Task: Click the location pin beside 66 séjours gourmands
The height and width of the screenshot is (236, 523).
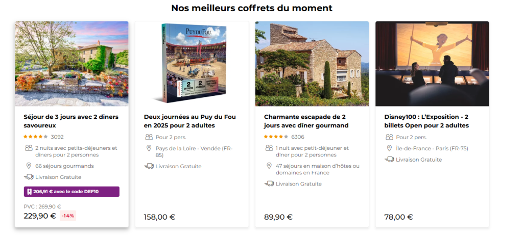Action: tap(29, 166)
